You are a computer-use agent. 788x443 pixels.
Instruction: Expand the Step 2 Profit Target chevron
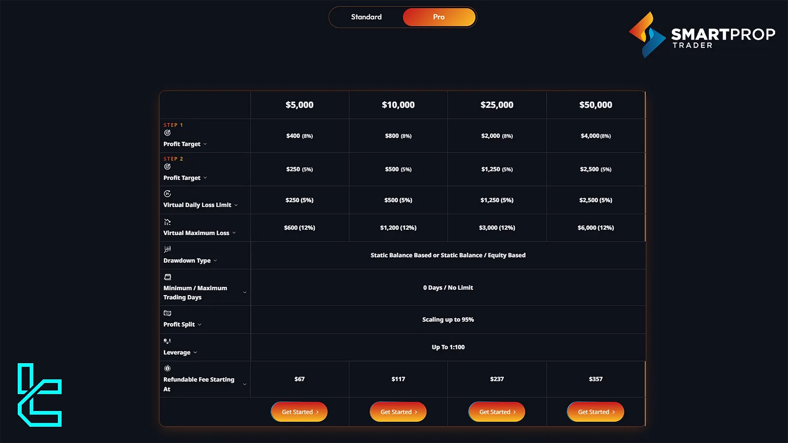coord(205,178)
